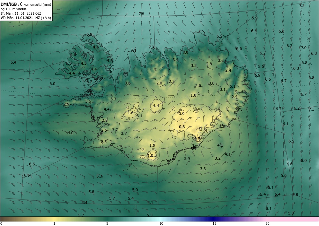Click the 7.9 value on the map
Screen dimensions: 319x226
289,164
